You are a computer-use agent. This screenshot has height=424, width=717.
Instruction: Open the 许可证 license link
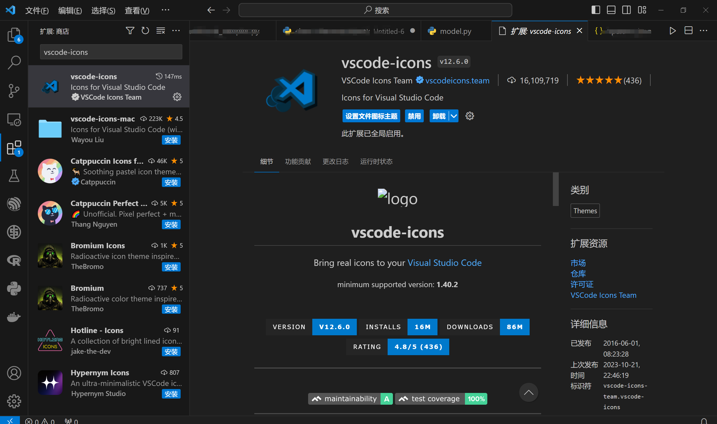[582, 284]
